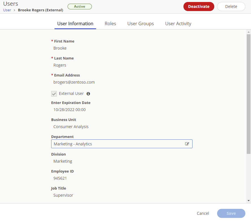The height and width of the screenshot is (223, 251).
Task: Click the Deactivate button
Action: 199,6
